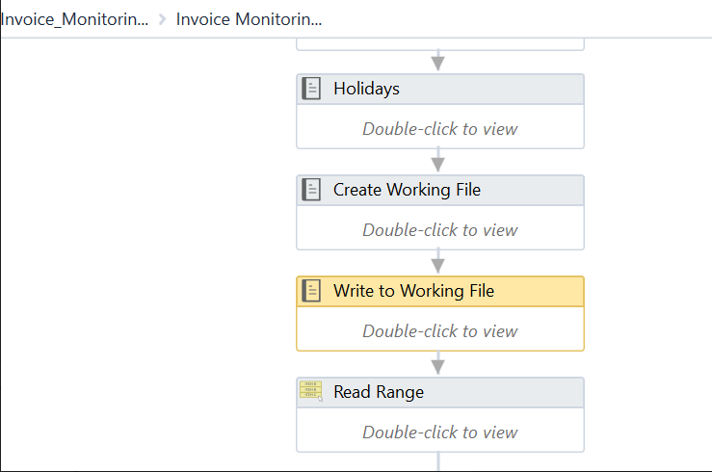Click the arrow between Holidays and Create Working File

[438, 162]
